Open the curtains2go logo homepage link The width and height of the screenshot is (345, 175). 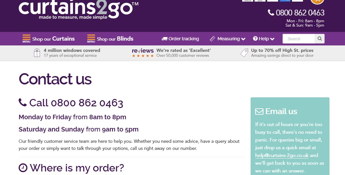(79, 9)
